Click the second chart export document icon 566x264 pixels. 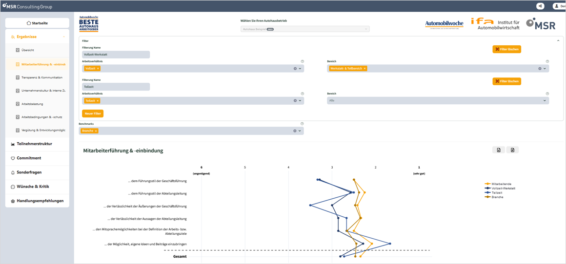point(512,150)
